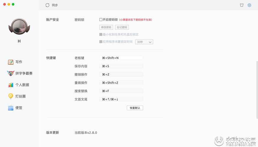Screen dimensions: 258x147
Task: Click the 搜索替换 shortcut field
Action: (x=121, y=91)
